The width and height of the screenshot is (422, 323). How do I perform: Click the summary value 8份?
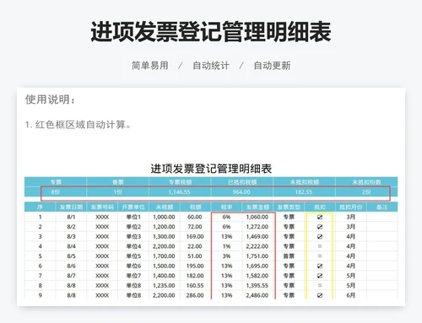(x=56, y=192)
